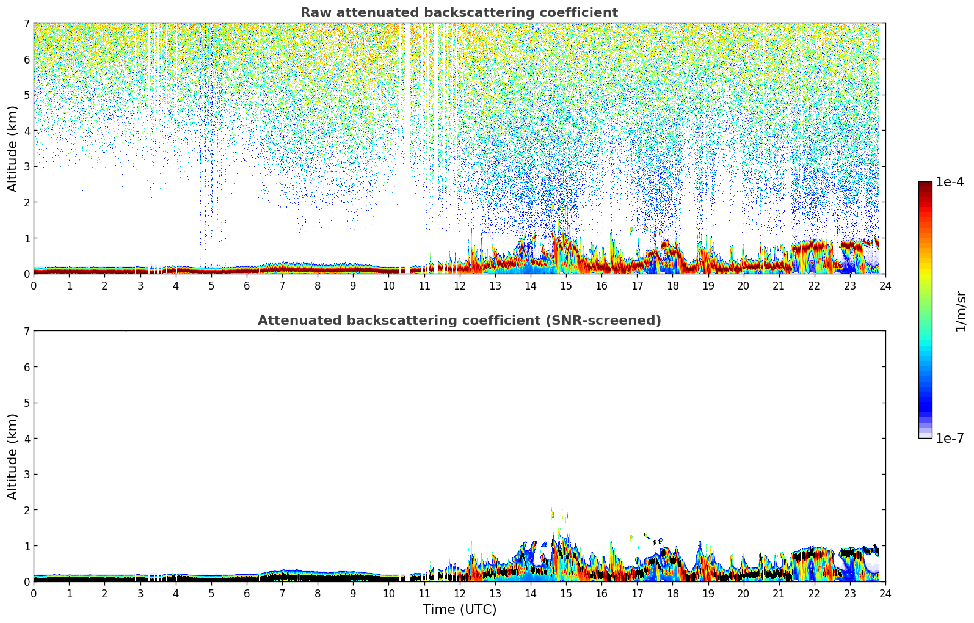Click time tick "3" under the SNR-screened plot
974x623 pixels.
tap(140, 593)
